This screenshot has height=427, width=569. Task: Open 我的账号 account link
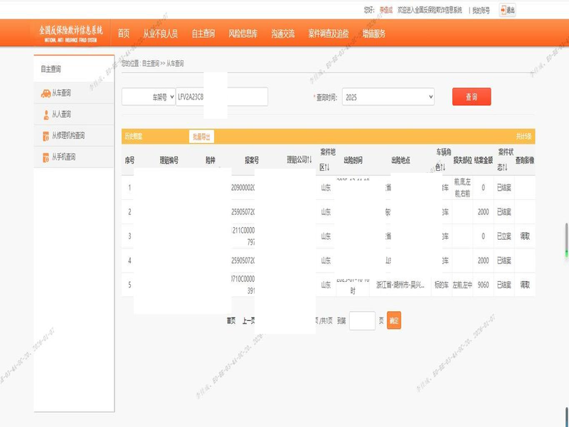point(481,11)
